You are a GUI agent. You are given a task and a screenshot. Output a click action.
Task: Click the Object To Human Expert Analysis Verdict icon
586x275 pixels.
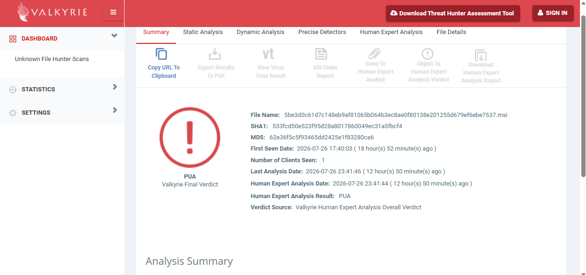pyautogui.click(x=427, y=54)
